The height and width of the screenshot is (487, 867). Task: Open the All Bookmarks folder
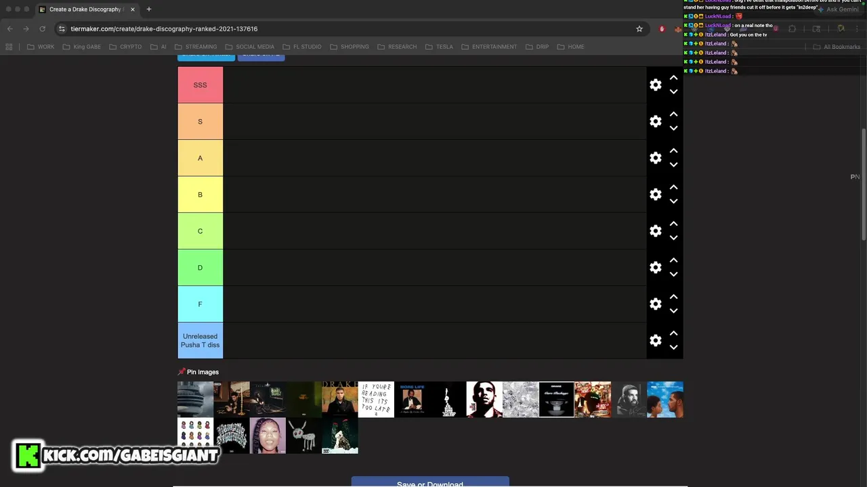pyautogui.click(x=836, y=47)
